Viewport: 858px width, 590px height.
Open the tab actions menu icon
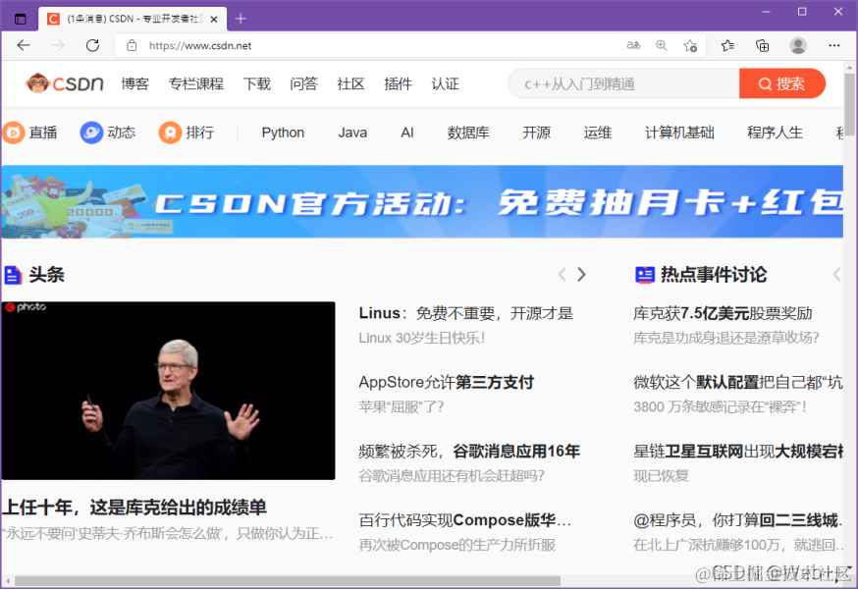pyautogui.click(x=21, y=20)
